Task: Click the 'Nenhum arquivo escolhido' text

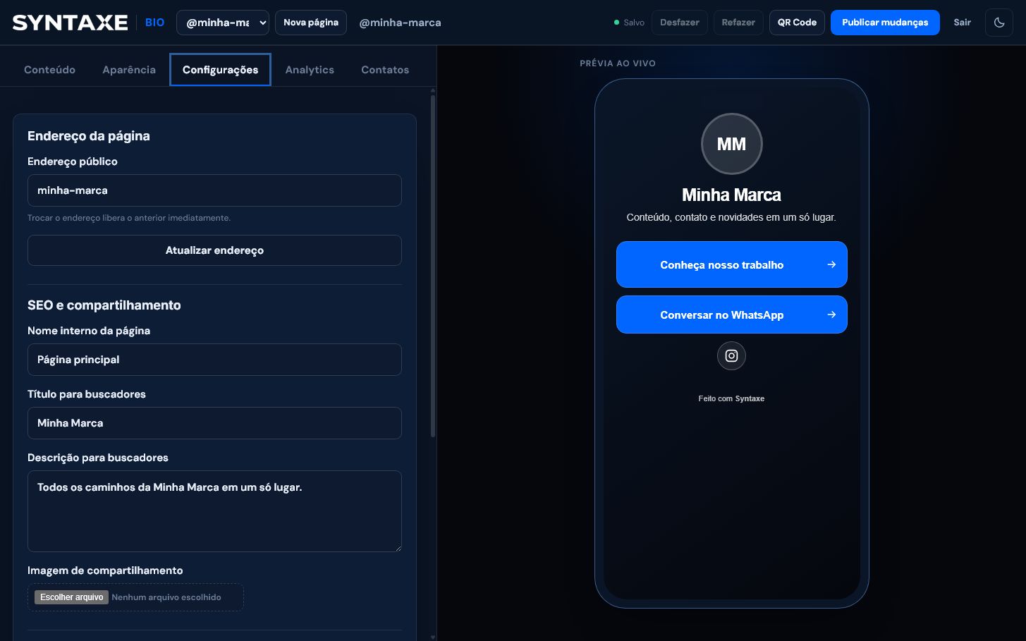Action: point(166,597)
